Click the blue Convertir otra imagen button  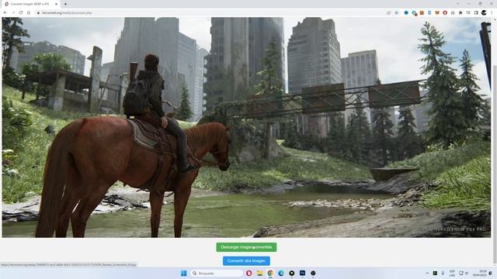[x=246, y=261]
